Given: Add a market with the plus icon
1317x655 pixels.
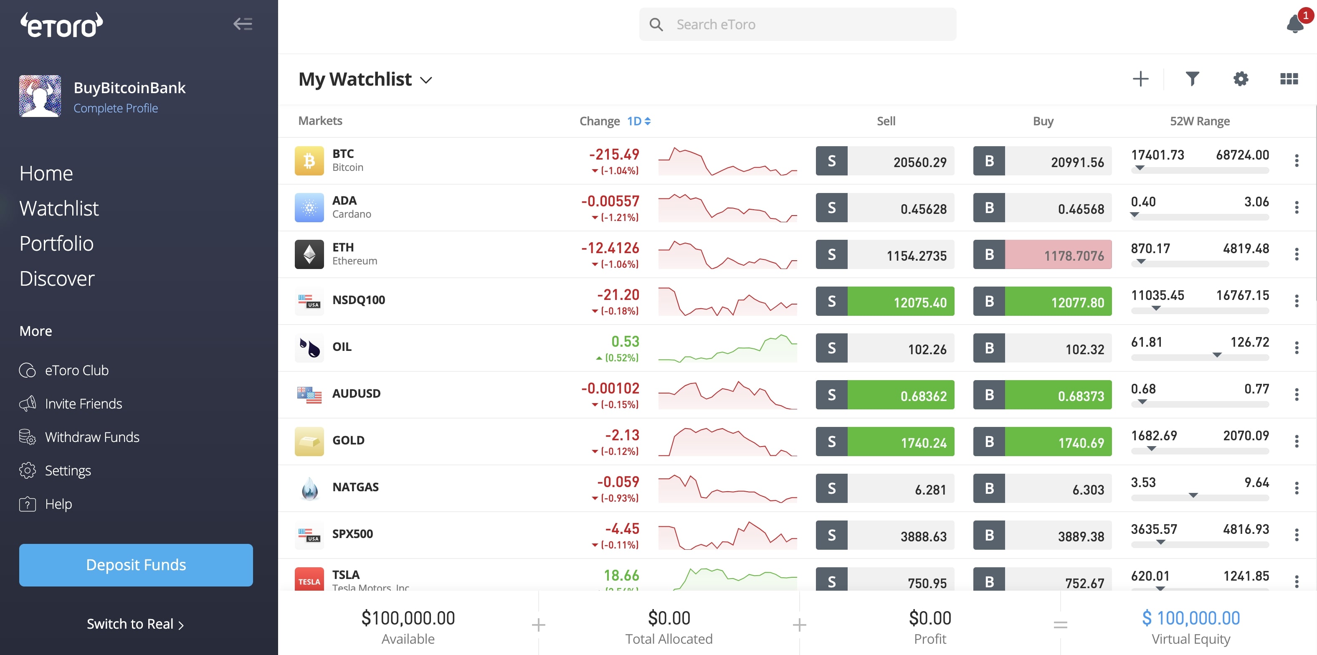Looking at the screenshot, I should pyautogui.click(x=1140, y=79).
